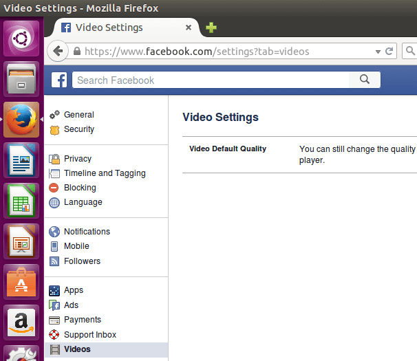417x361 pixels.
Task: Open Ubuntu Software Center
Action: (21, 282)
